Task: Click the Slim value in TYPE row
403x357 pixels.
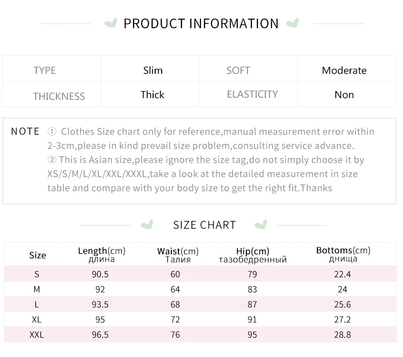Action: coord(153,70)
